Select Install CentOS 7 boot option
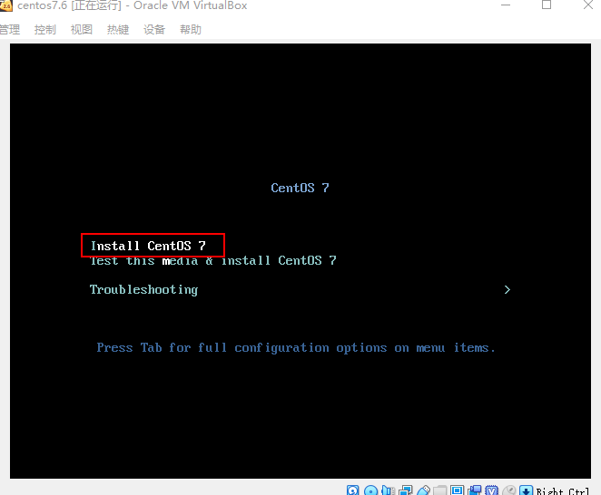The height and width of the screenshot is (495, 601). 148,246
